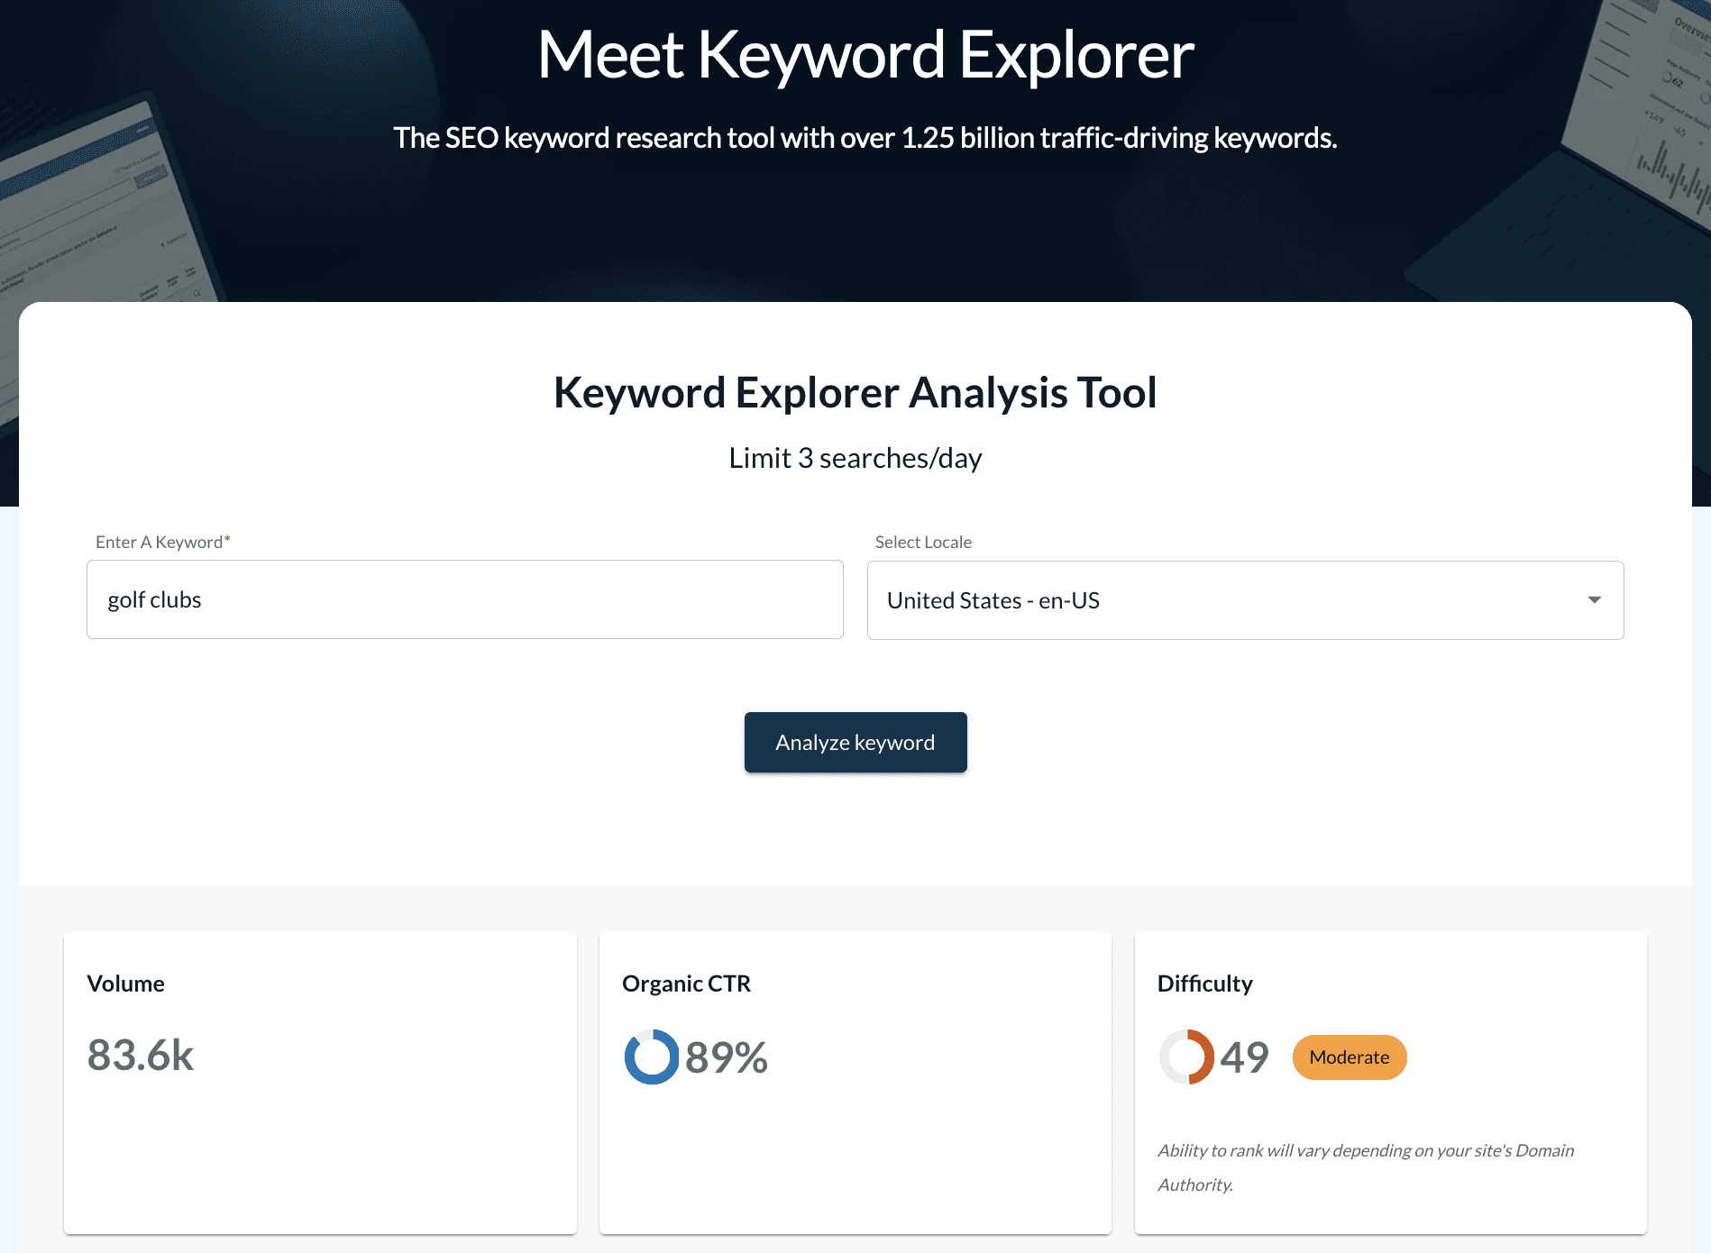Viewport: 1711px width, 1253px height.
Task: Open the United States - en-US locale selector
Action: coord(1244,600)
